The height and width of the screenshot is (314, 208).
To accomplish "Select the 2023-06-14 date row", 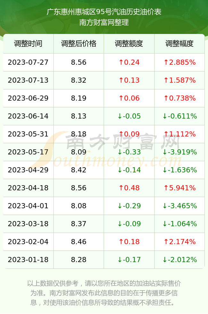I will [104, 116].
